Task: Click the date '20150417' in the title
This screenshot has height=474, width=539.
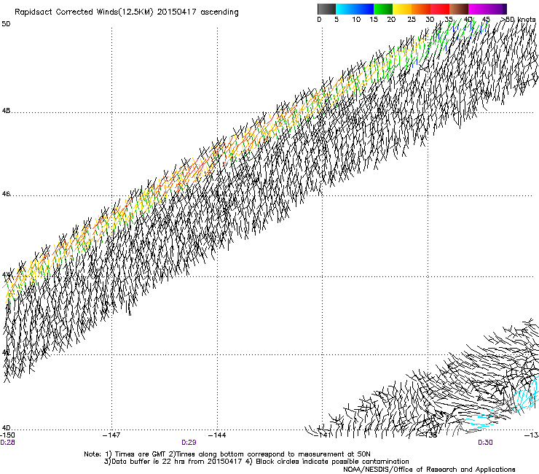Action: (x=177, y=12)
